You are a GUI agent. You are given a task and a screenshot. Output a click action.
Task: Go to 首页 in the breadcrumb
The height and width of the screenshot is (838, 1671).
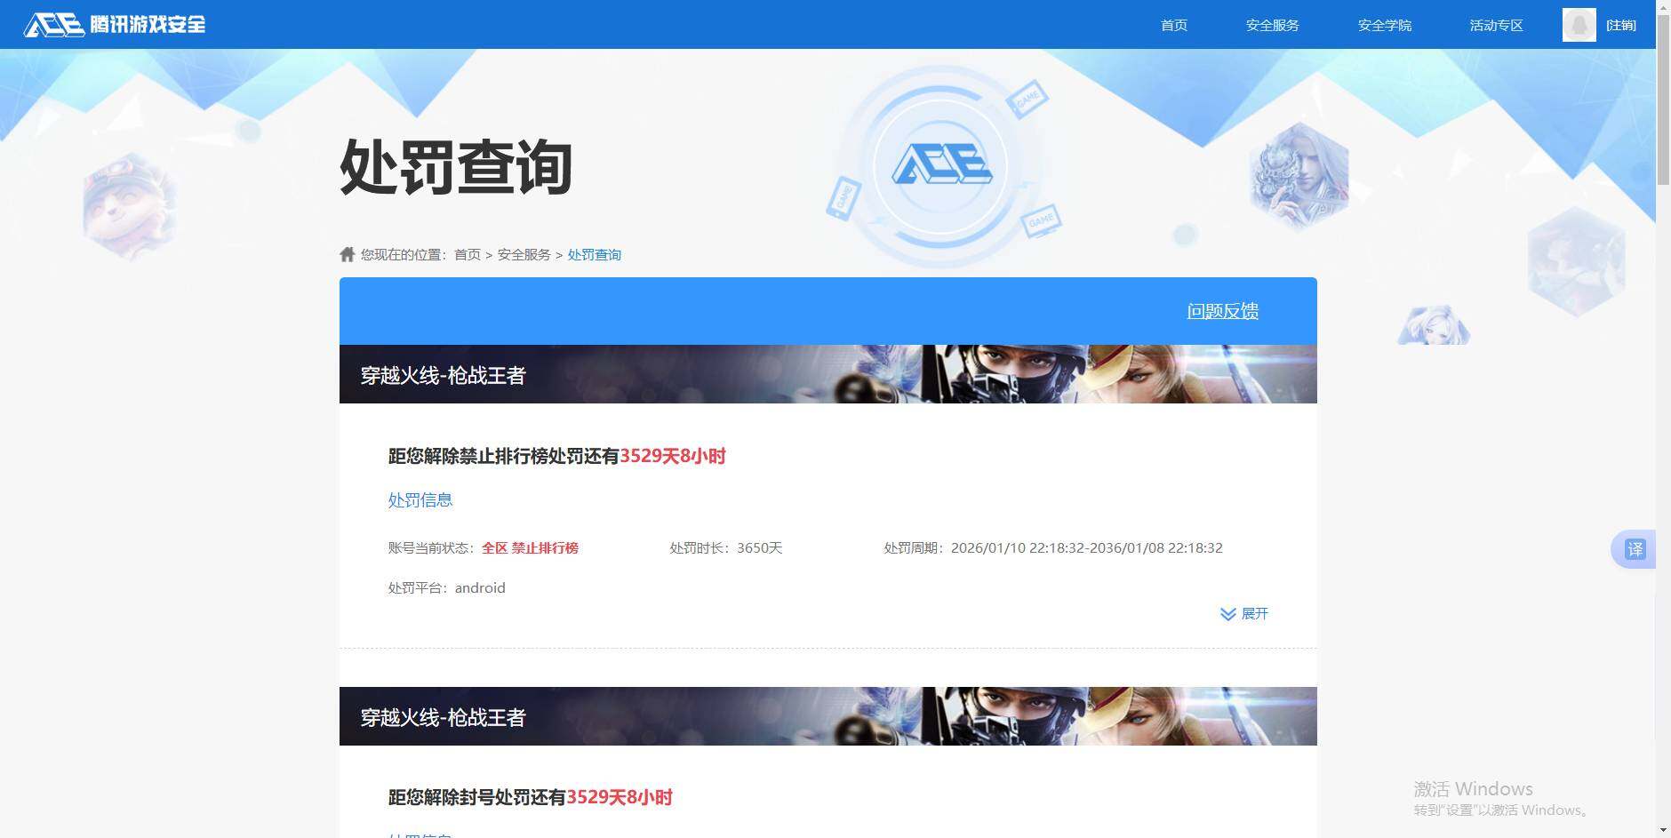click(468, 254)
